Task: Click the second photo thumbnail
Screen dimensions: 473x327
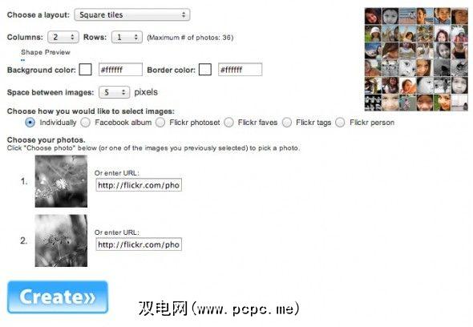Action: [x=61, y=240]
